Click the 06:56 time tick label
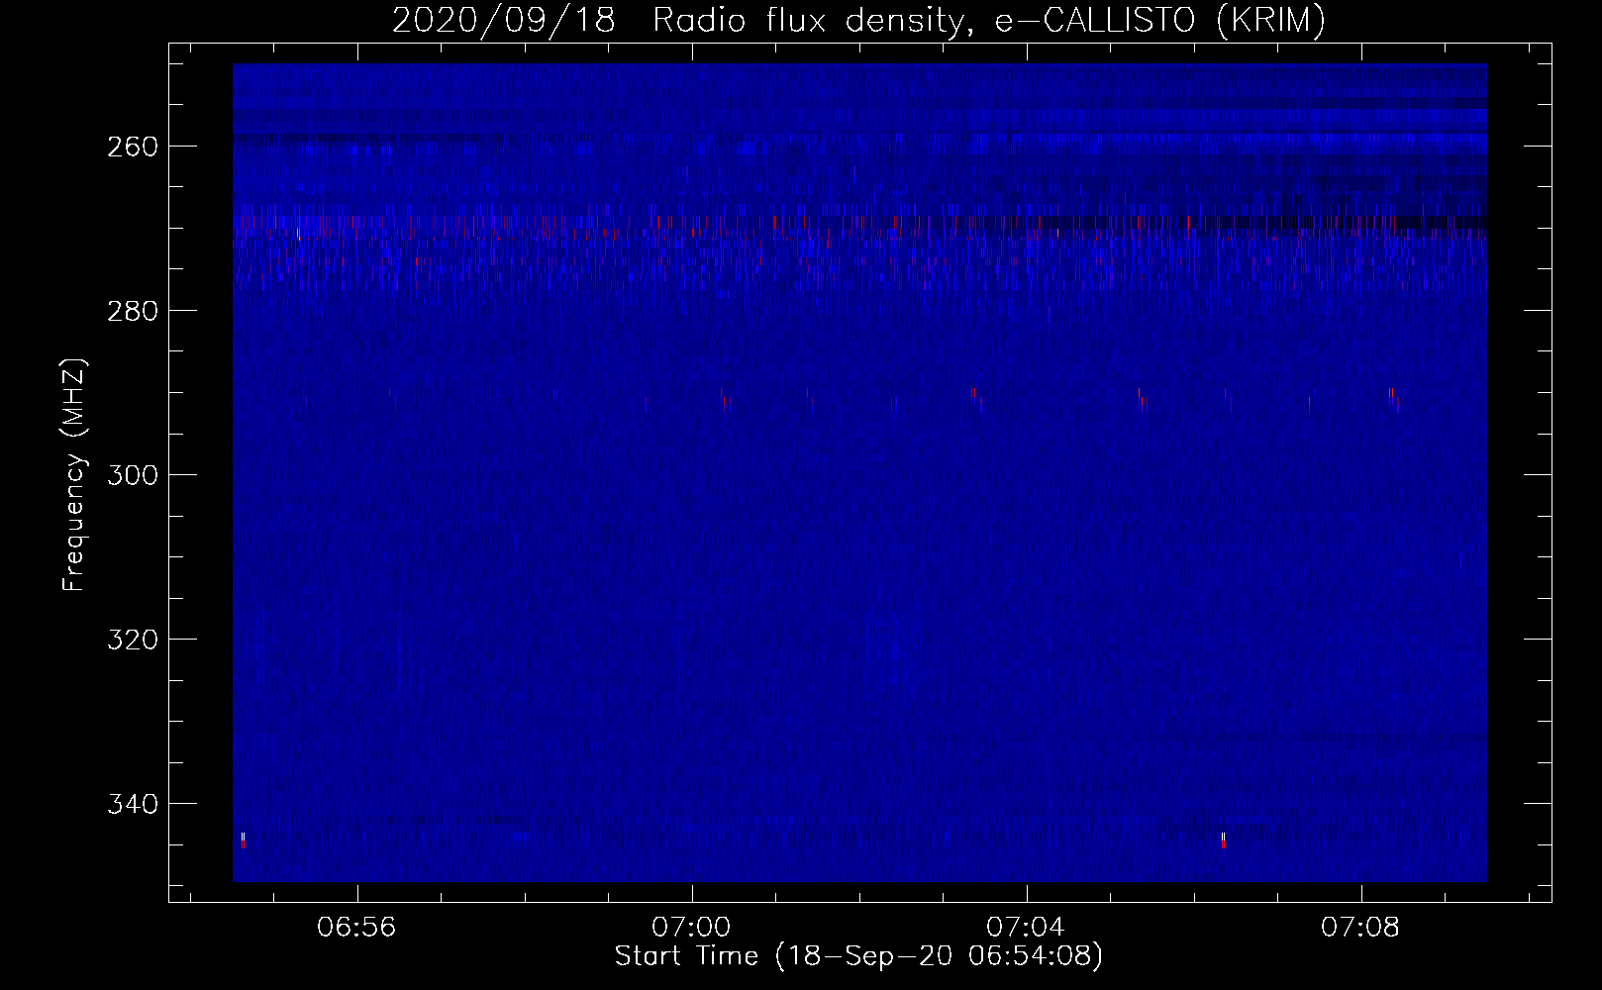The image size is (1602, 990). [x=356, y=928]
